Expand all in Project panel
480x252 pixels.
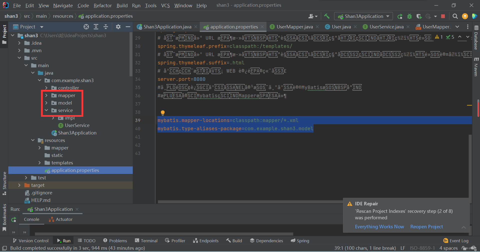pos(96,27)
